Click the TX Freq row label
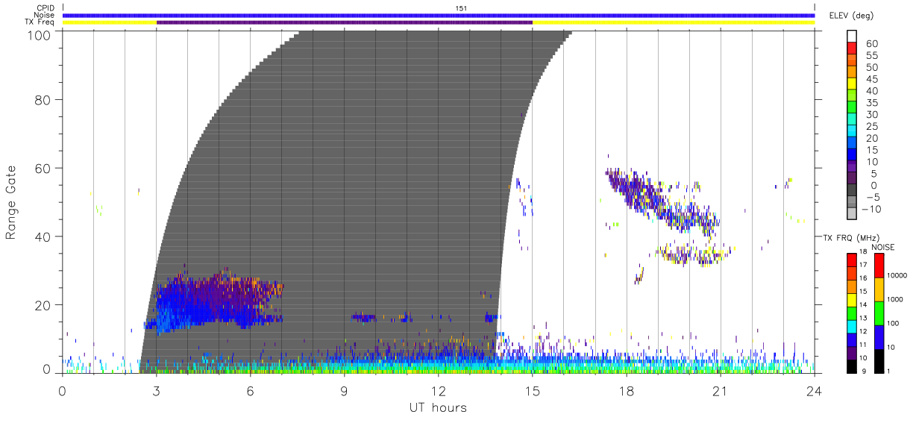 [x=41, y=22]
